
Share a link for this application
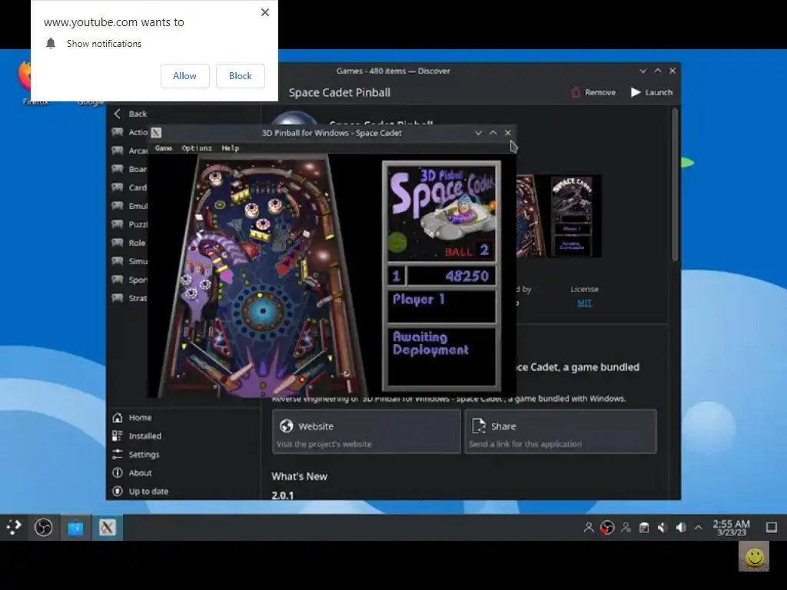(x=560, y=432)
